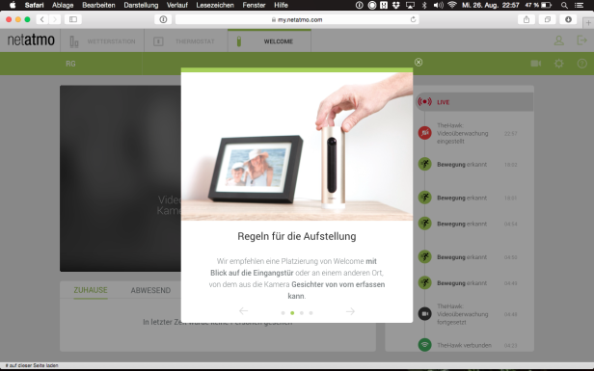Select the first pagination dot
This screenshot has height=371, width=594.
pyautogui.click(x=283, y=313)
